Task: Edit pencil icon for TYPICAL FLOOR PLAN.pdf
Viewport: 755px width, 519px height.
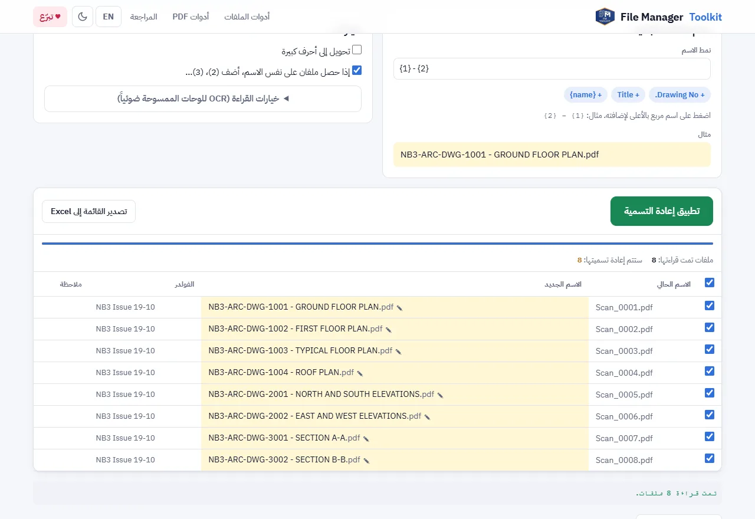Action: pos(398,352)
